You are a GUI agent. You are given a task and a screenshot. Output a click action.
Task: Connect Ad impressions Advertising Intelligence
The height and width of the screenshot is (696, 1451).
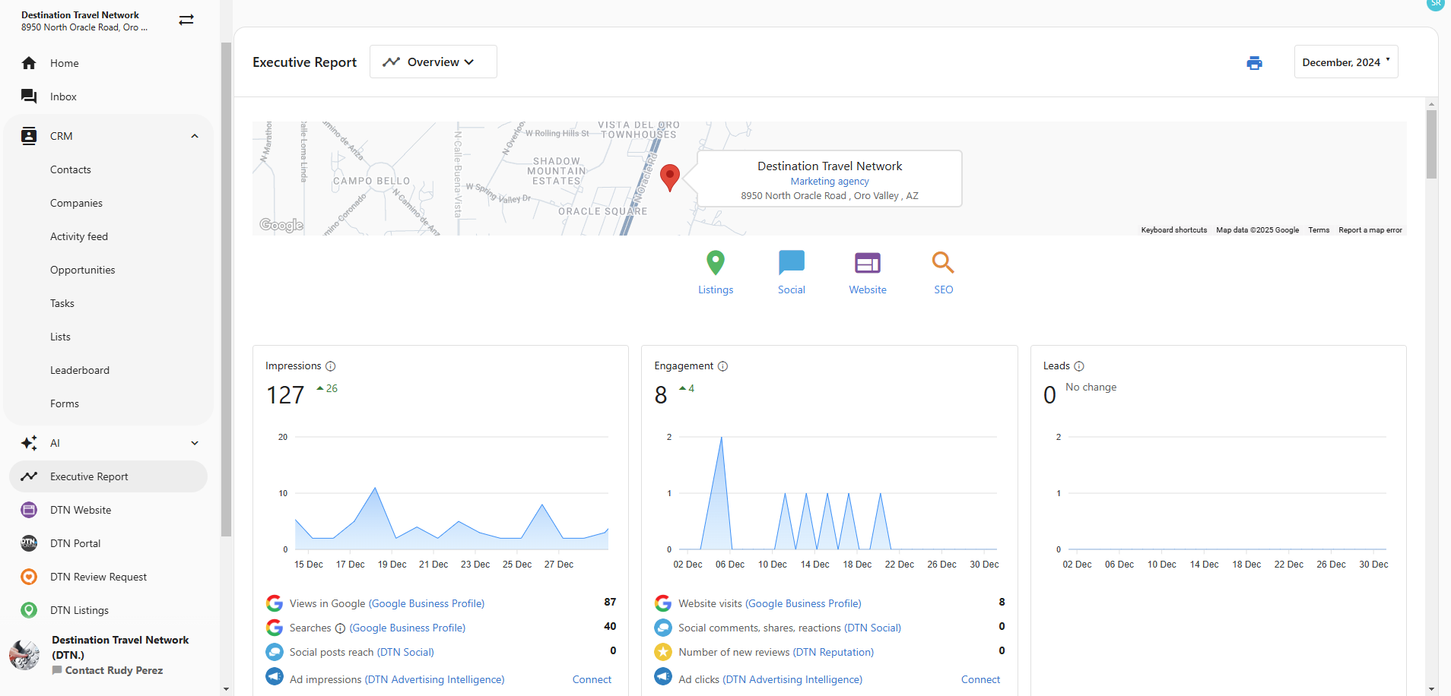point(592,679)
